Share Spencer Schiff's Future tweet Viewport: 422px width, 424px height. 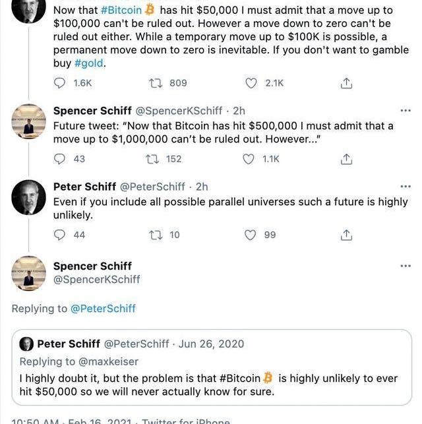click(x=346, y=159)
